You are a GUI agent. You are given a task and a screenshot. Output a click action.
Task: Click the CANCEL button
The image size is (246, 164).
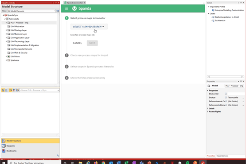click(77, 43)
